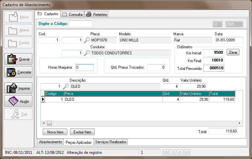The height and width of the screenshot is (159, 252).
Task: Click the Zerar odometer button
Action: [x=233, y=52]
